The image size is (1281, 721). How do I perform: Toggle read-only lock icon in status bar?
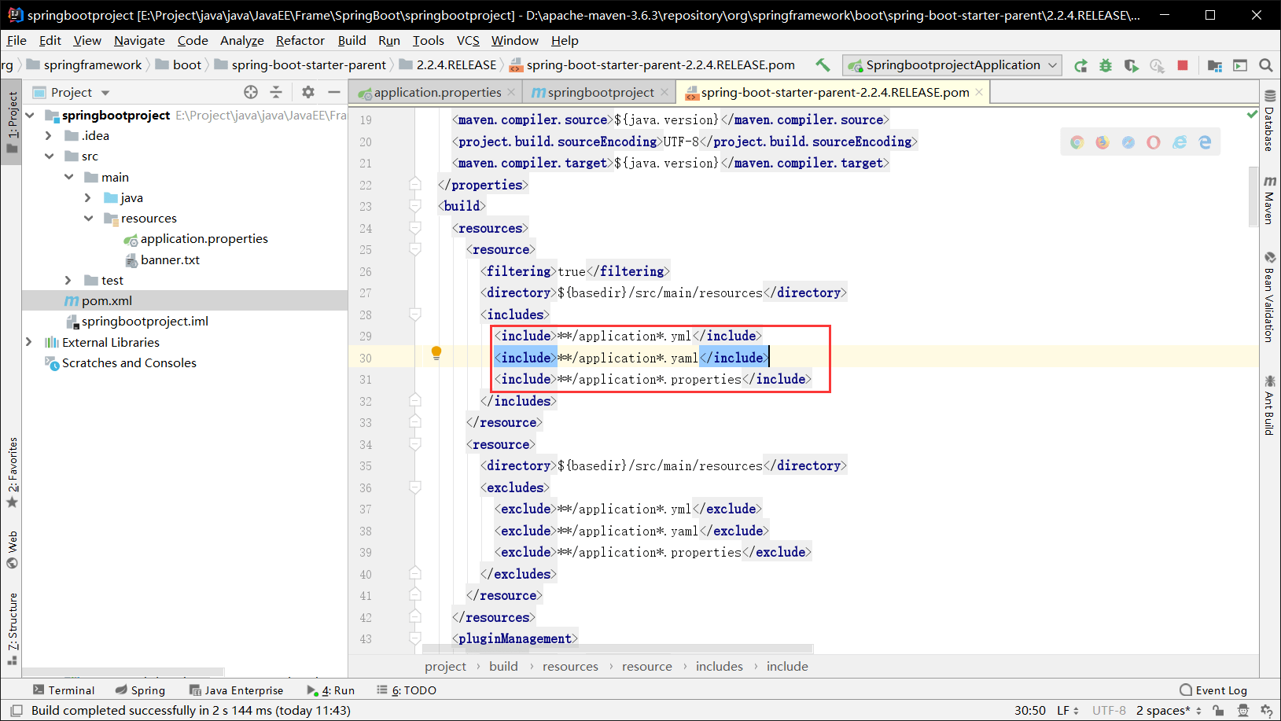1218,710
